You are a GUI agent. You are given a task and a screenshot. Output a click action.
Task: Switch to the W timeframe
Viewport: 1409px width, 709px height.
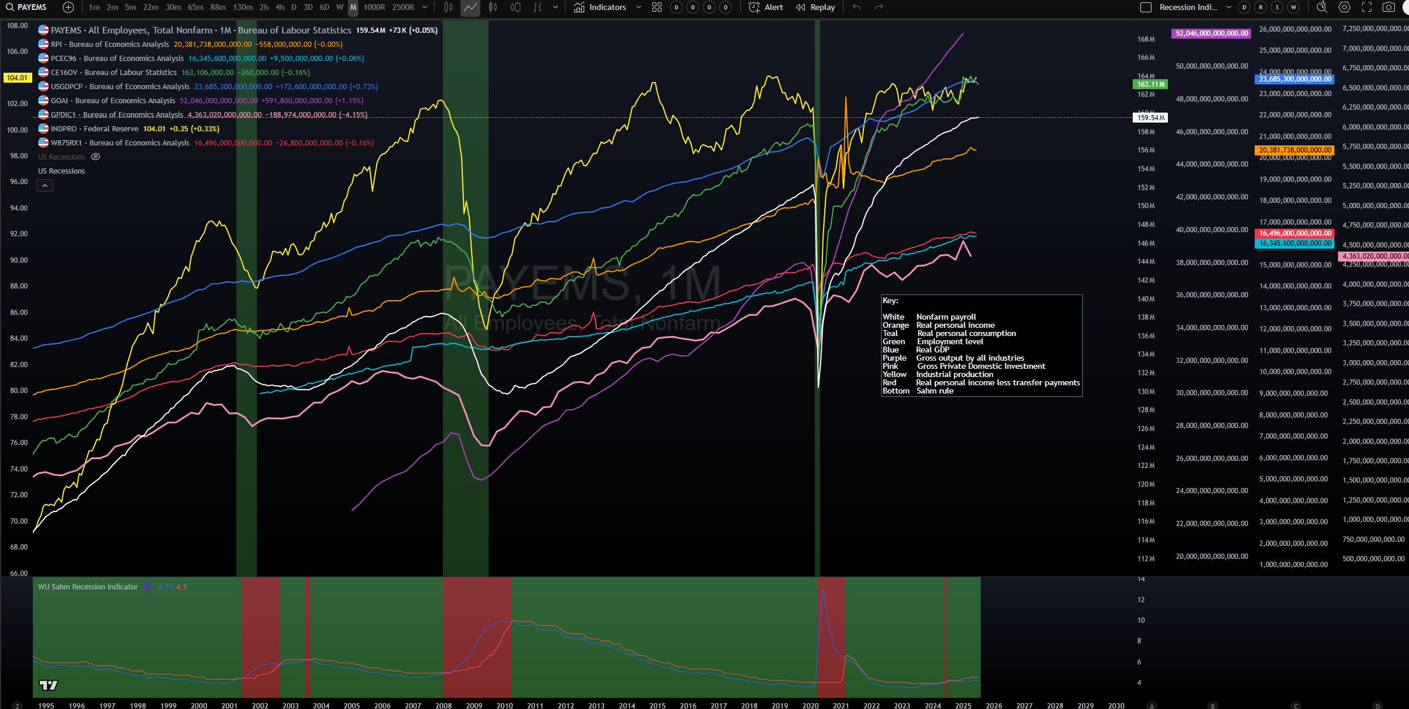coord(340,8)
